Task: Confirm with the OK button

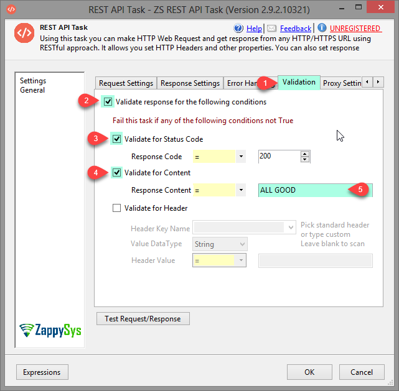Action: click(x=309, y=372)
